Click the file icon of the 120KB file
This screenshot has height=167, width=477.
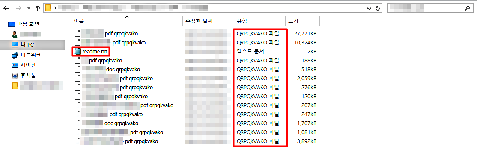[77, 97]
